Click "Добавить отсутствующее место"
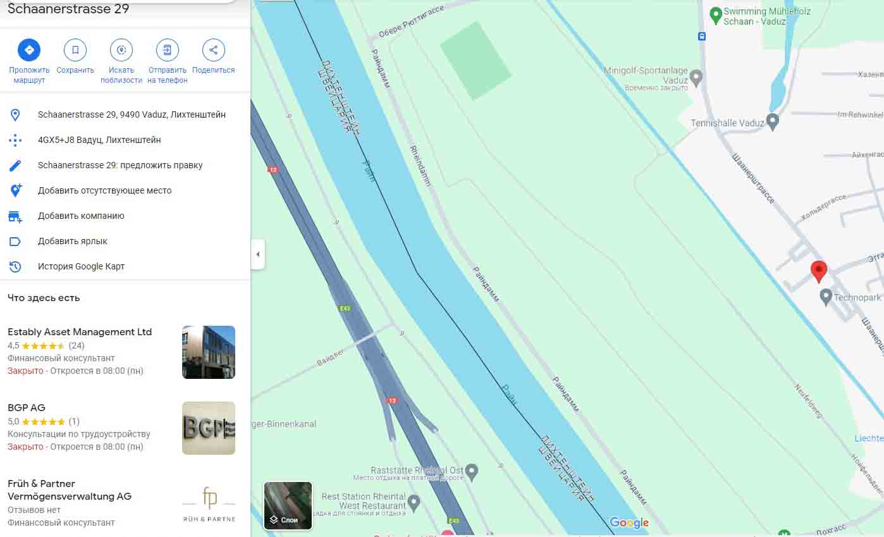884x537 pixels. [x=105, y=191]
